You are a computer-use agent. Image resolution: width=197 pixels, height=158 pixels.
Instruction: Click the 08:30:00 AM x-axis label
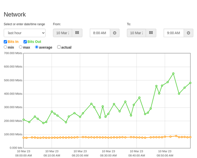pos(108,156)
